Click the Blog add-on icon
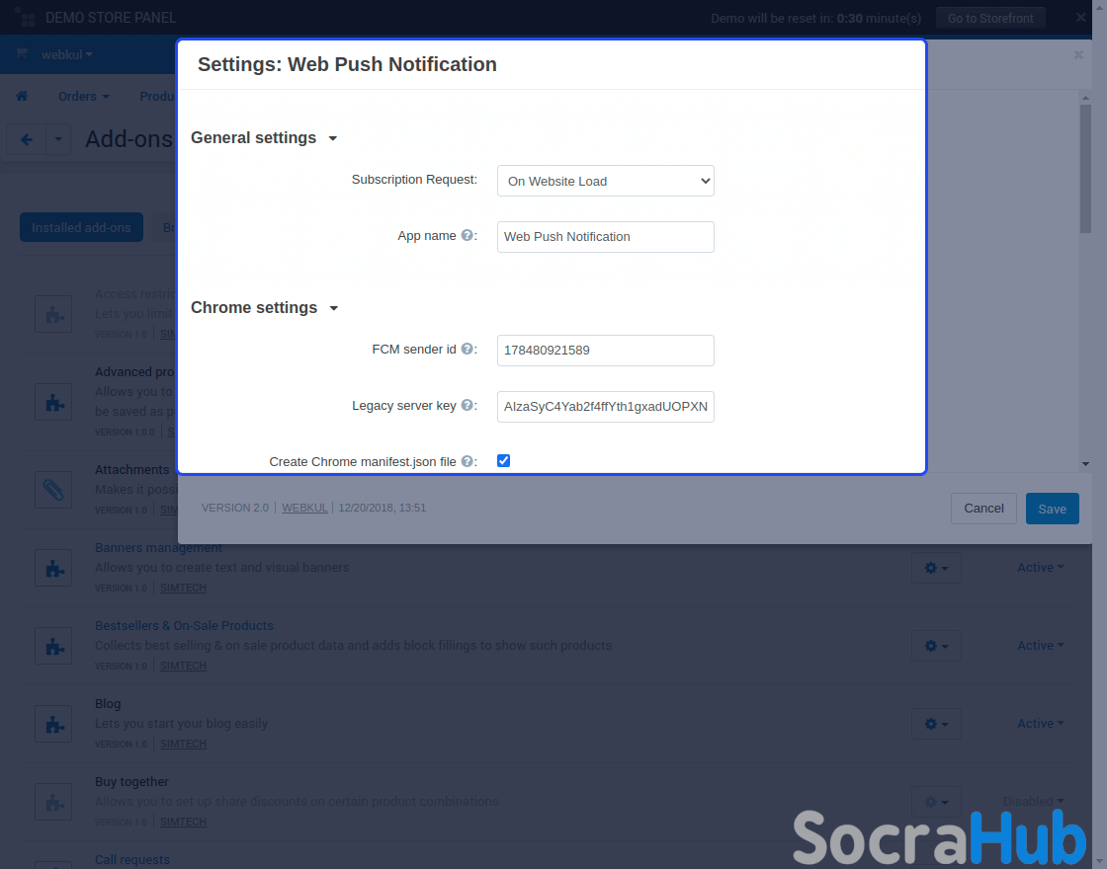Screen dimensions: 1107x869 (x=53, y=724)
